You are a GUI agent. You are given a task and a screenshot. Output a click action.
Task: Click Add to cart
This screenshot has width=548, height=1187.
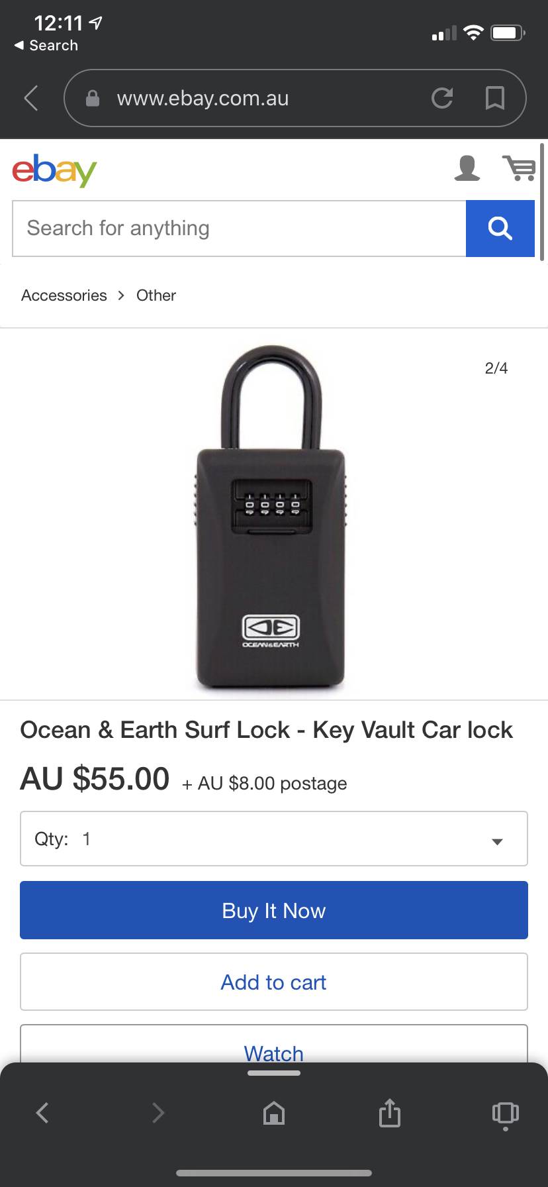coord(274,982)
